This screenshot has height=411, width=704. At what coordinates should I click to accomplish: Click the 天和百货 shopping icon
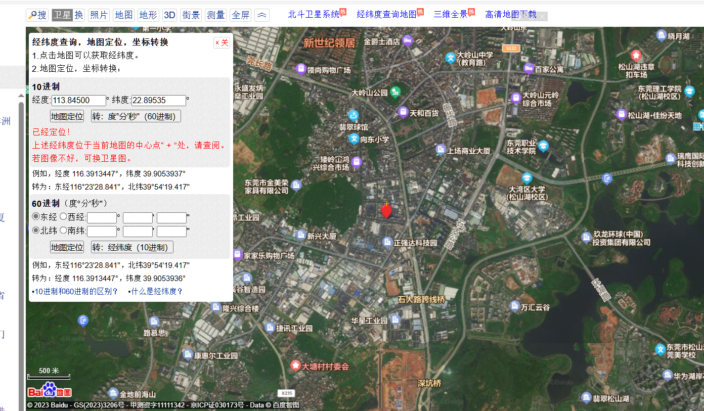(x=403, y=112)
